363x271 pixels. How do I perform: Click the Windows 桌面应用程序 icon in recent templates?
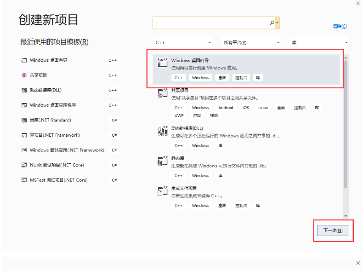point(24,105)
